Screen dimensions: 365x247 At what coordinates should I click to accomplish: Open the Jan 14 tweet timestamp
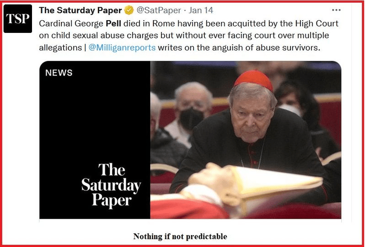[201, 10]
